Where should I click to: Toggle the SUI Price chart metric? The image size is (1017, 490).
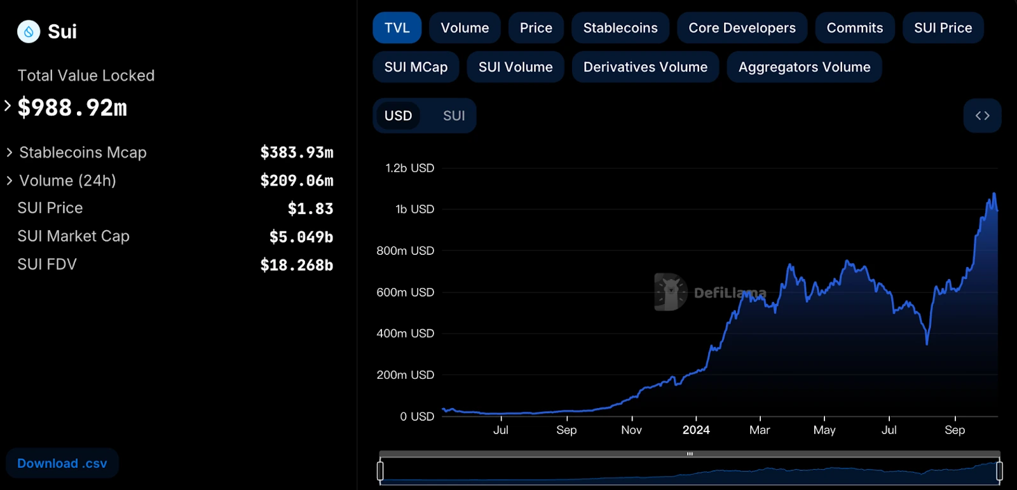point(943,28)
